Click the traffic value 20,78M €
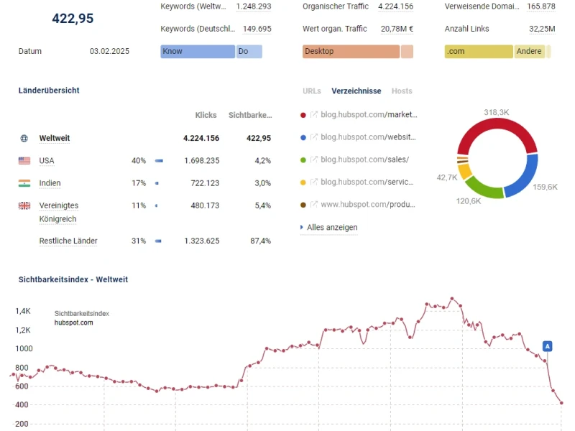Viewport: 575px width, 431px height. coord(397,29)
